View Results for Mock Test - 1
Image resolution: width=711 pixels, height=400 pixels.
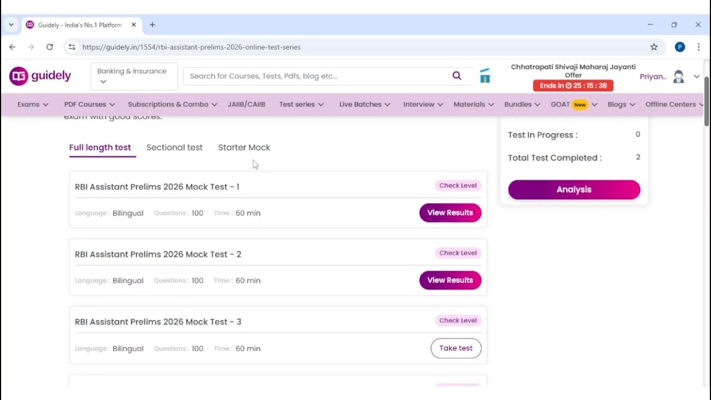(x=450, y=213)
